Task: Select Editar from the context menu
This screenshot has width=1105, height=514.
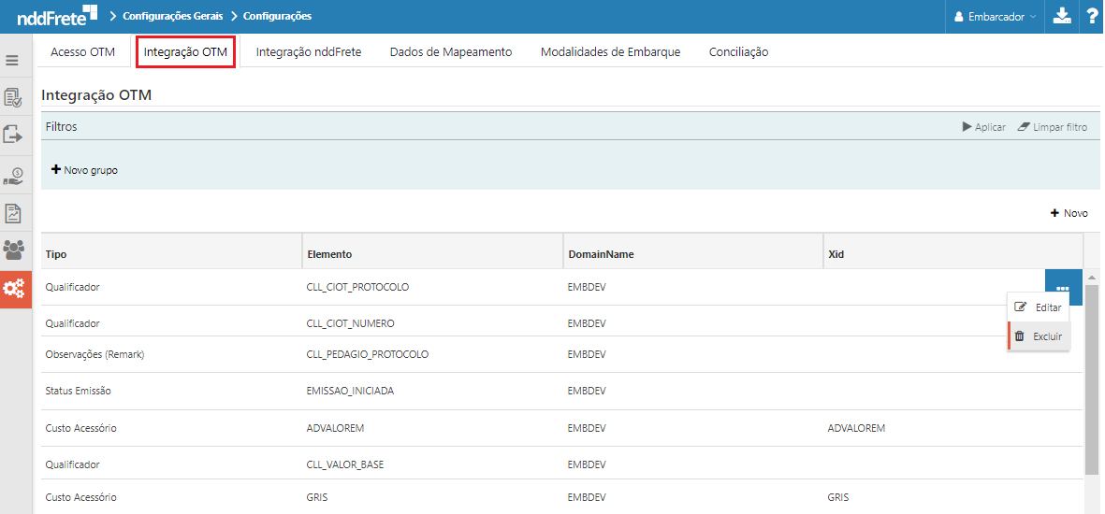Action: point(1040,307)
